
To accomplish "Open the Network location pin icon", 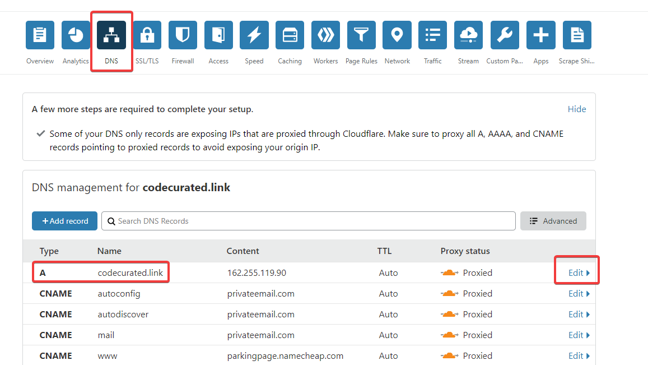I will coord(397,35).
